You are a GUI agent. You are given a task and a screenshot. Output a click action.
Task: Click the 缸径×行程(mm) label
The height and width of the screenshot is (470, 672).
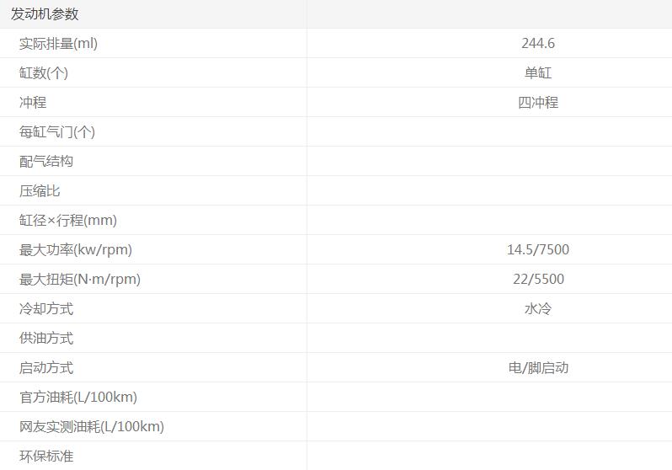tap(68, 221)
